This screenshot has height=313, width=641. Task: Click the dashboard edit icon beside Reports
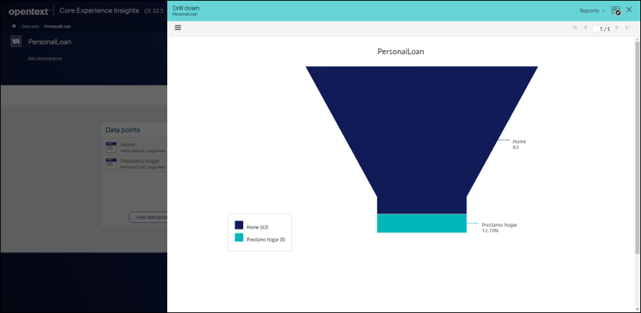click(x=616, y=11)
